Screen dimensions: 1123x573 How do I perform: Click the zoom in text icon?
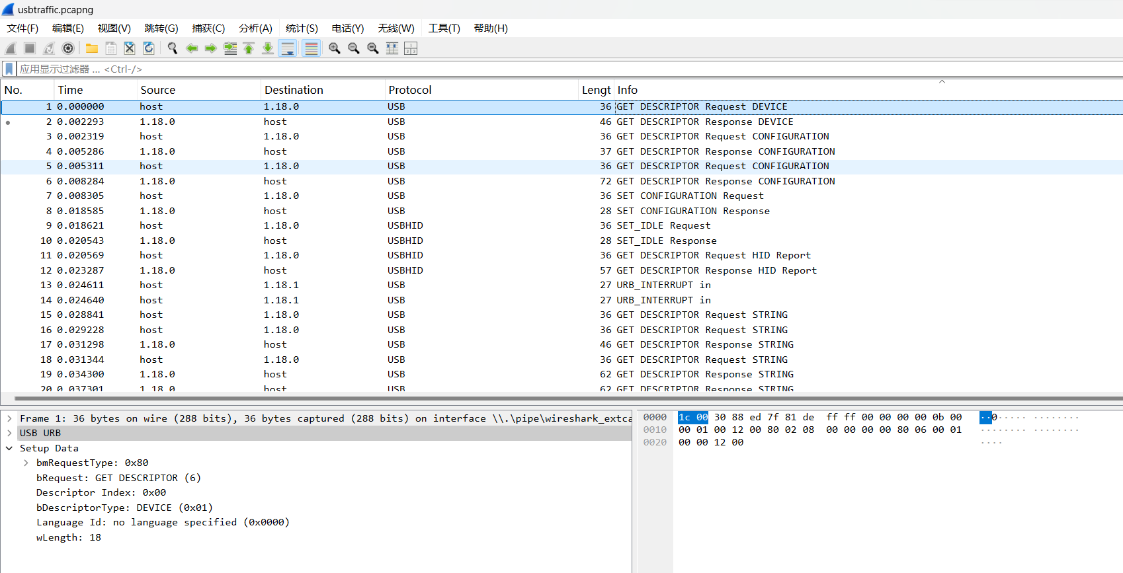pos(335,48)
